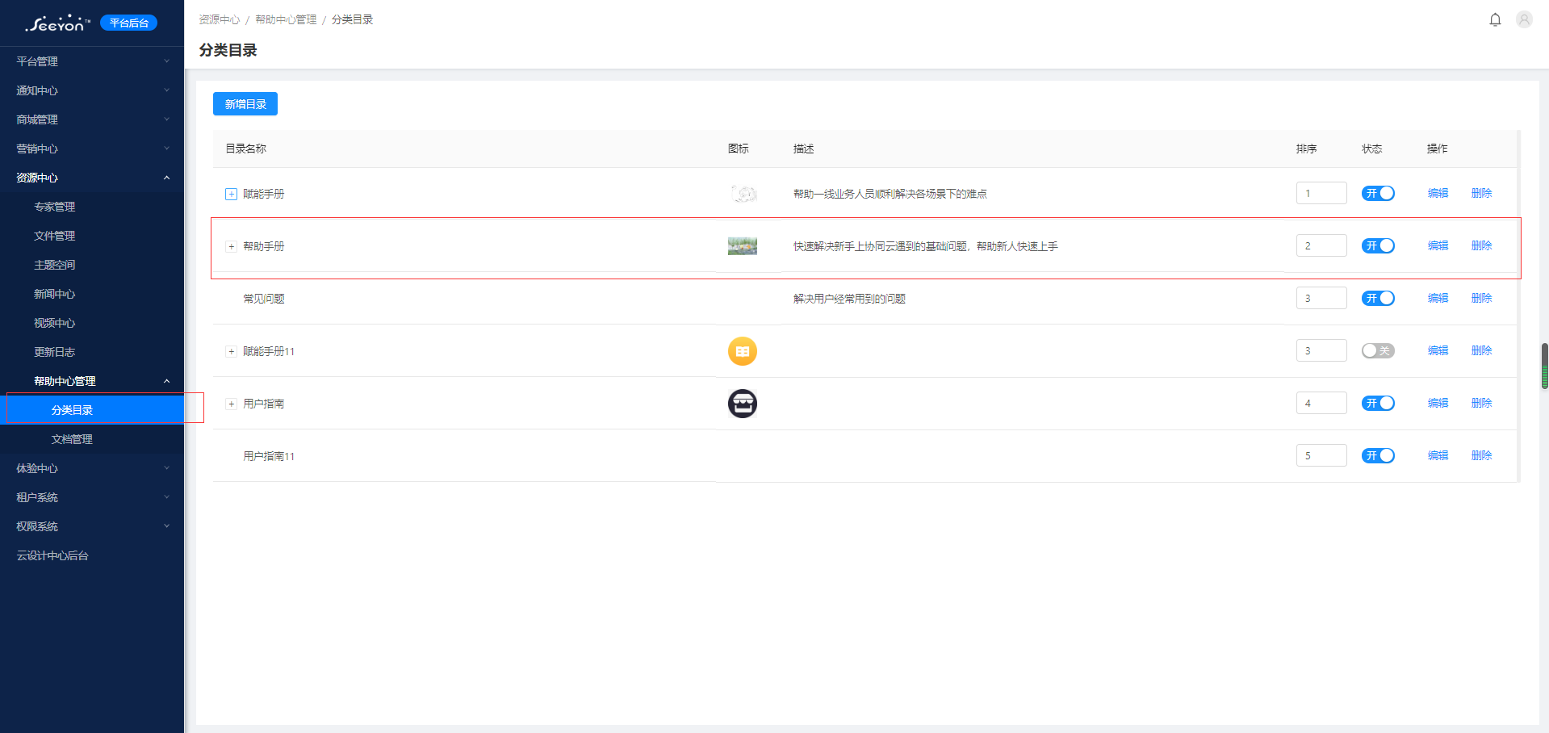Open 新闻中心 in the sidebar
Screen dimensions: 1549x733
(x=92, y=294)
